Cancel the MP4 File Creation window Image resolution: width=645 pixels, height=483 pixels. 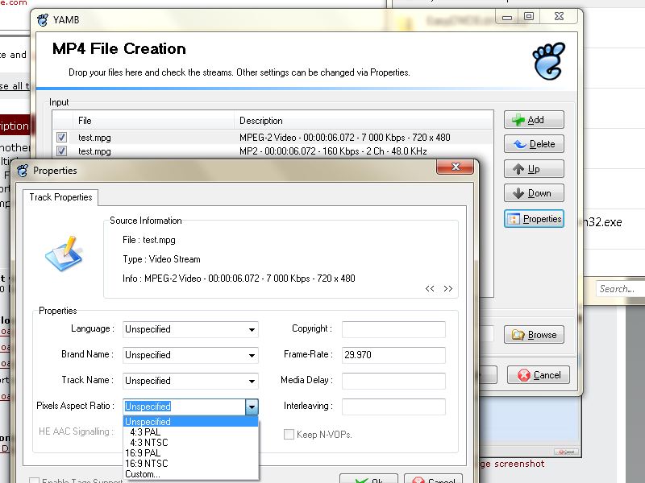coord(539,375)
